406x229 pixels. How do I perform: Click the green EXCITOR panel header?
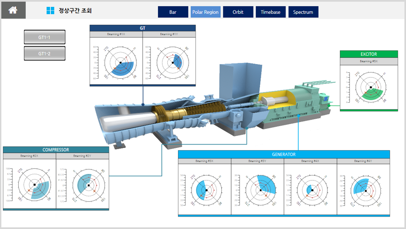(369, 54)
